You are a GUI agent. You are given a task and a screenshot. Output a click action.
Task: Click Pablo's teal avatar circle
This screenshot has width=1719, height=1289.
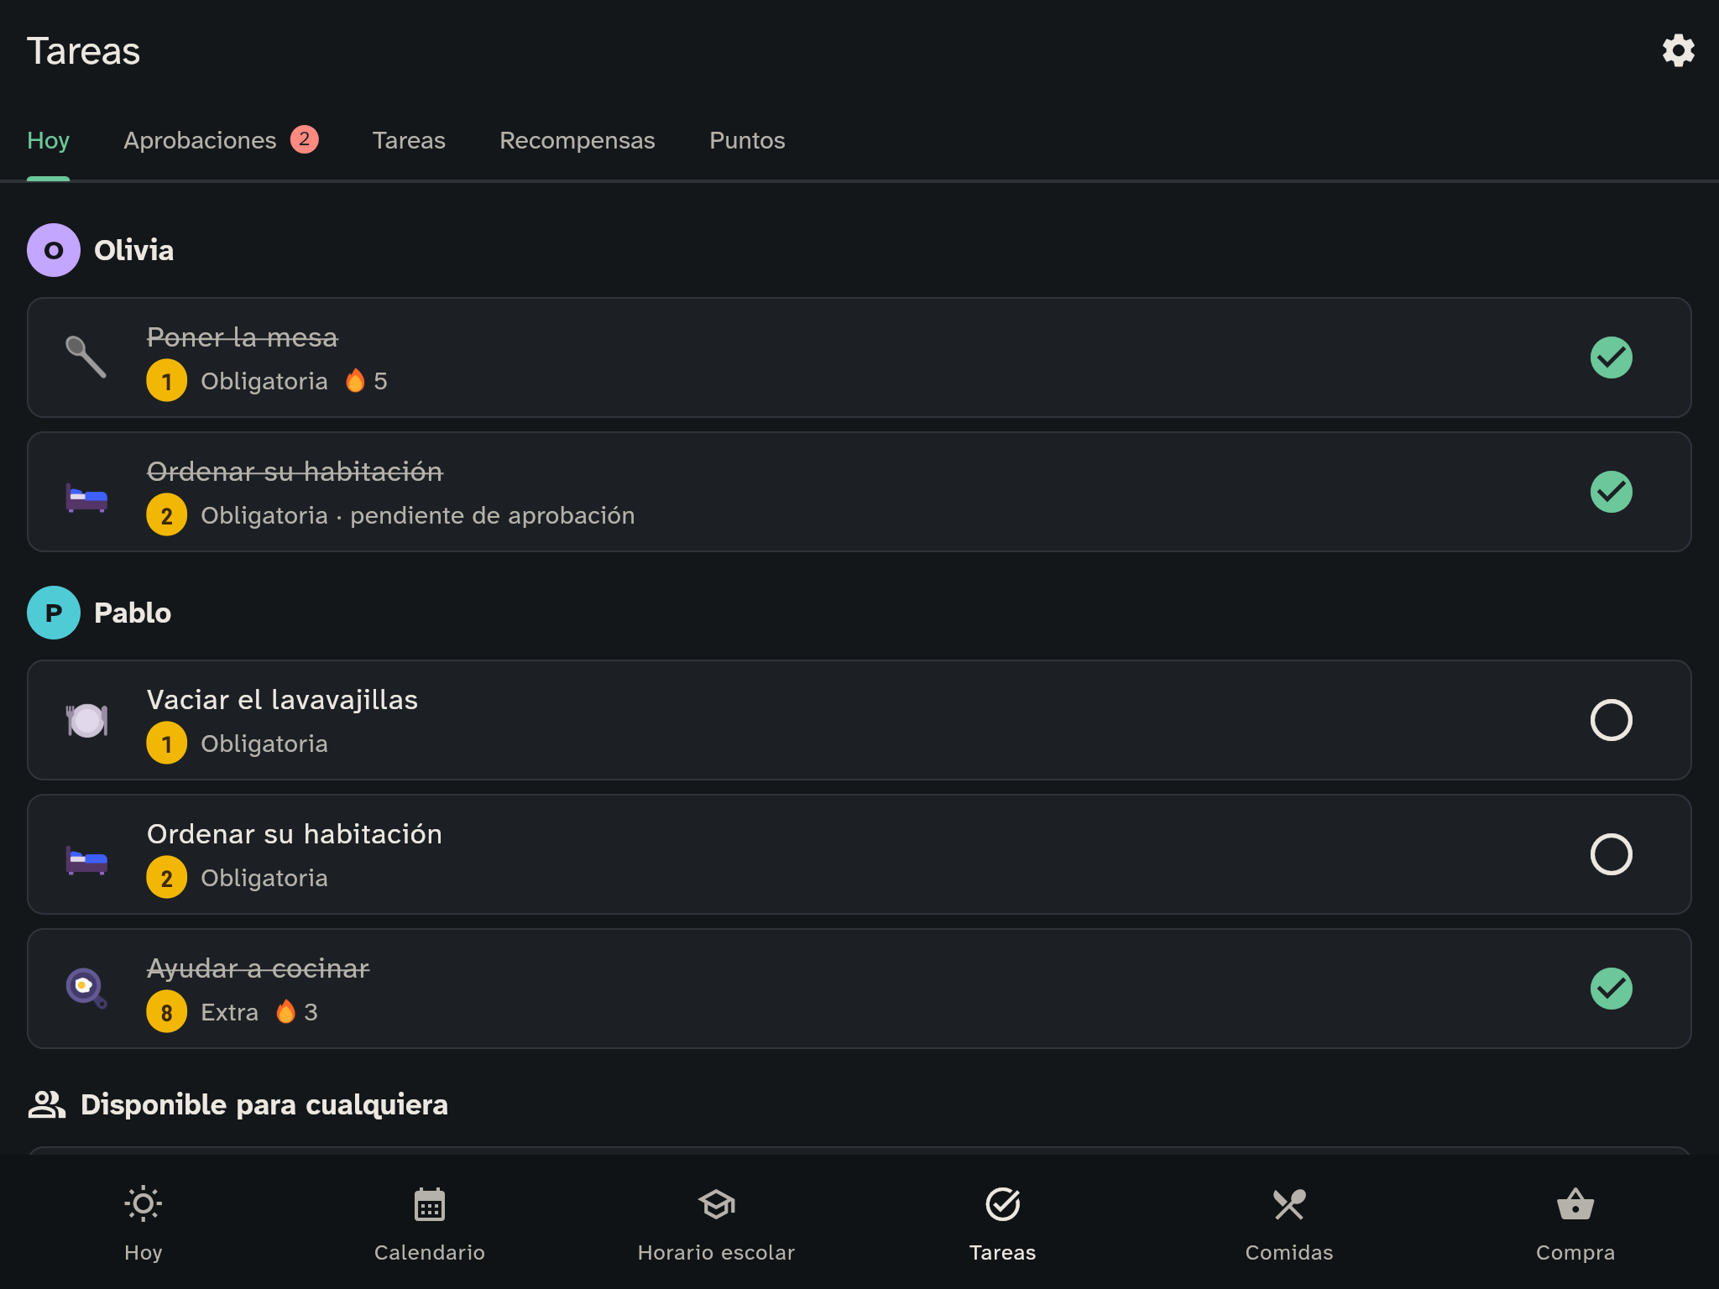point(54,613)
